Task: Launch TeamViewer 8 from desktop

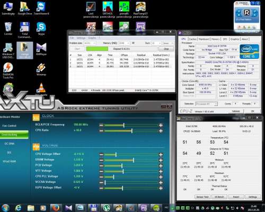Action: pos(41,8)
